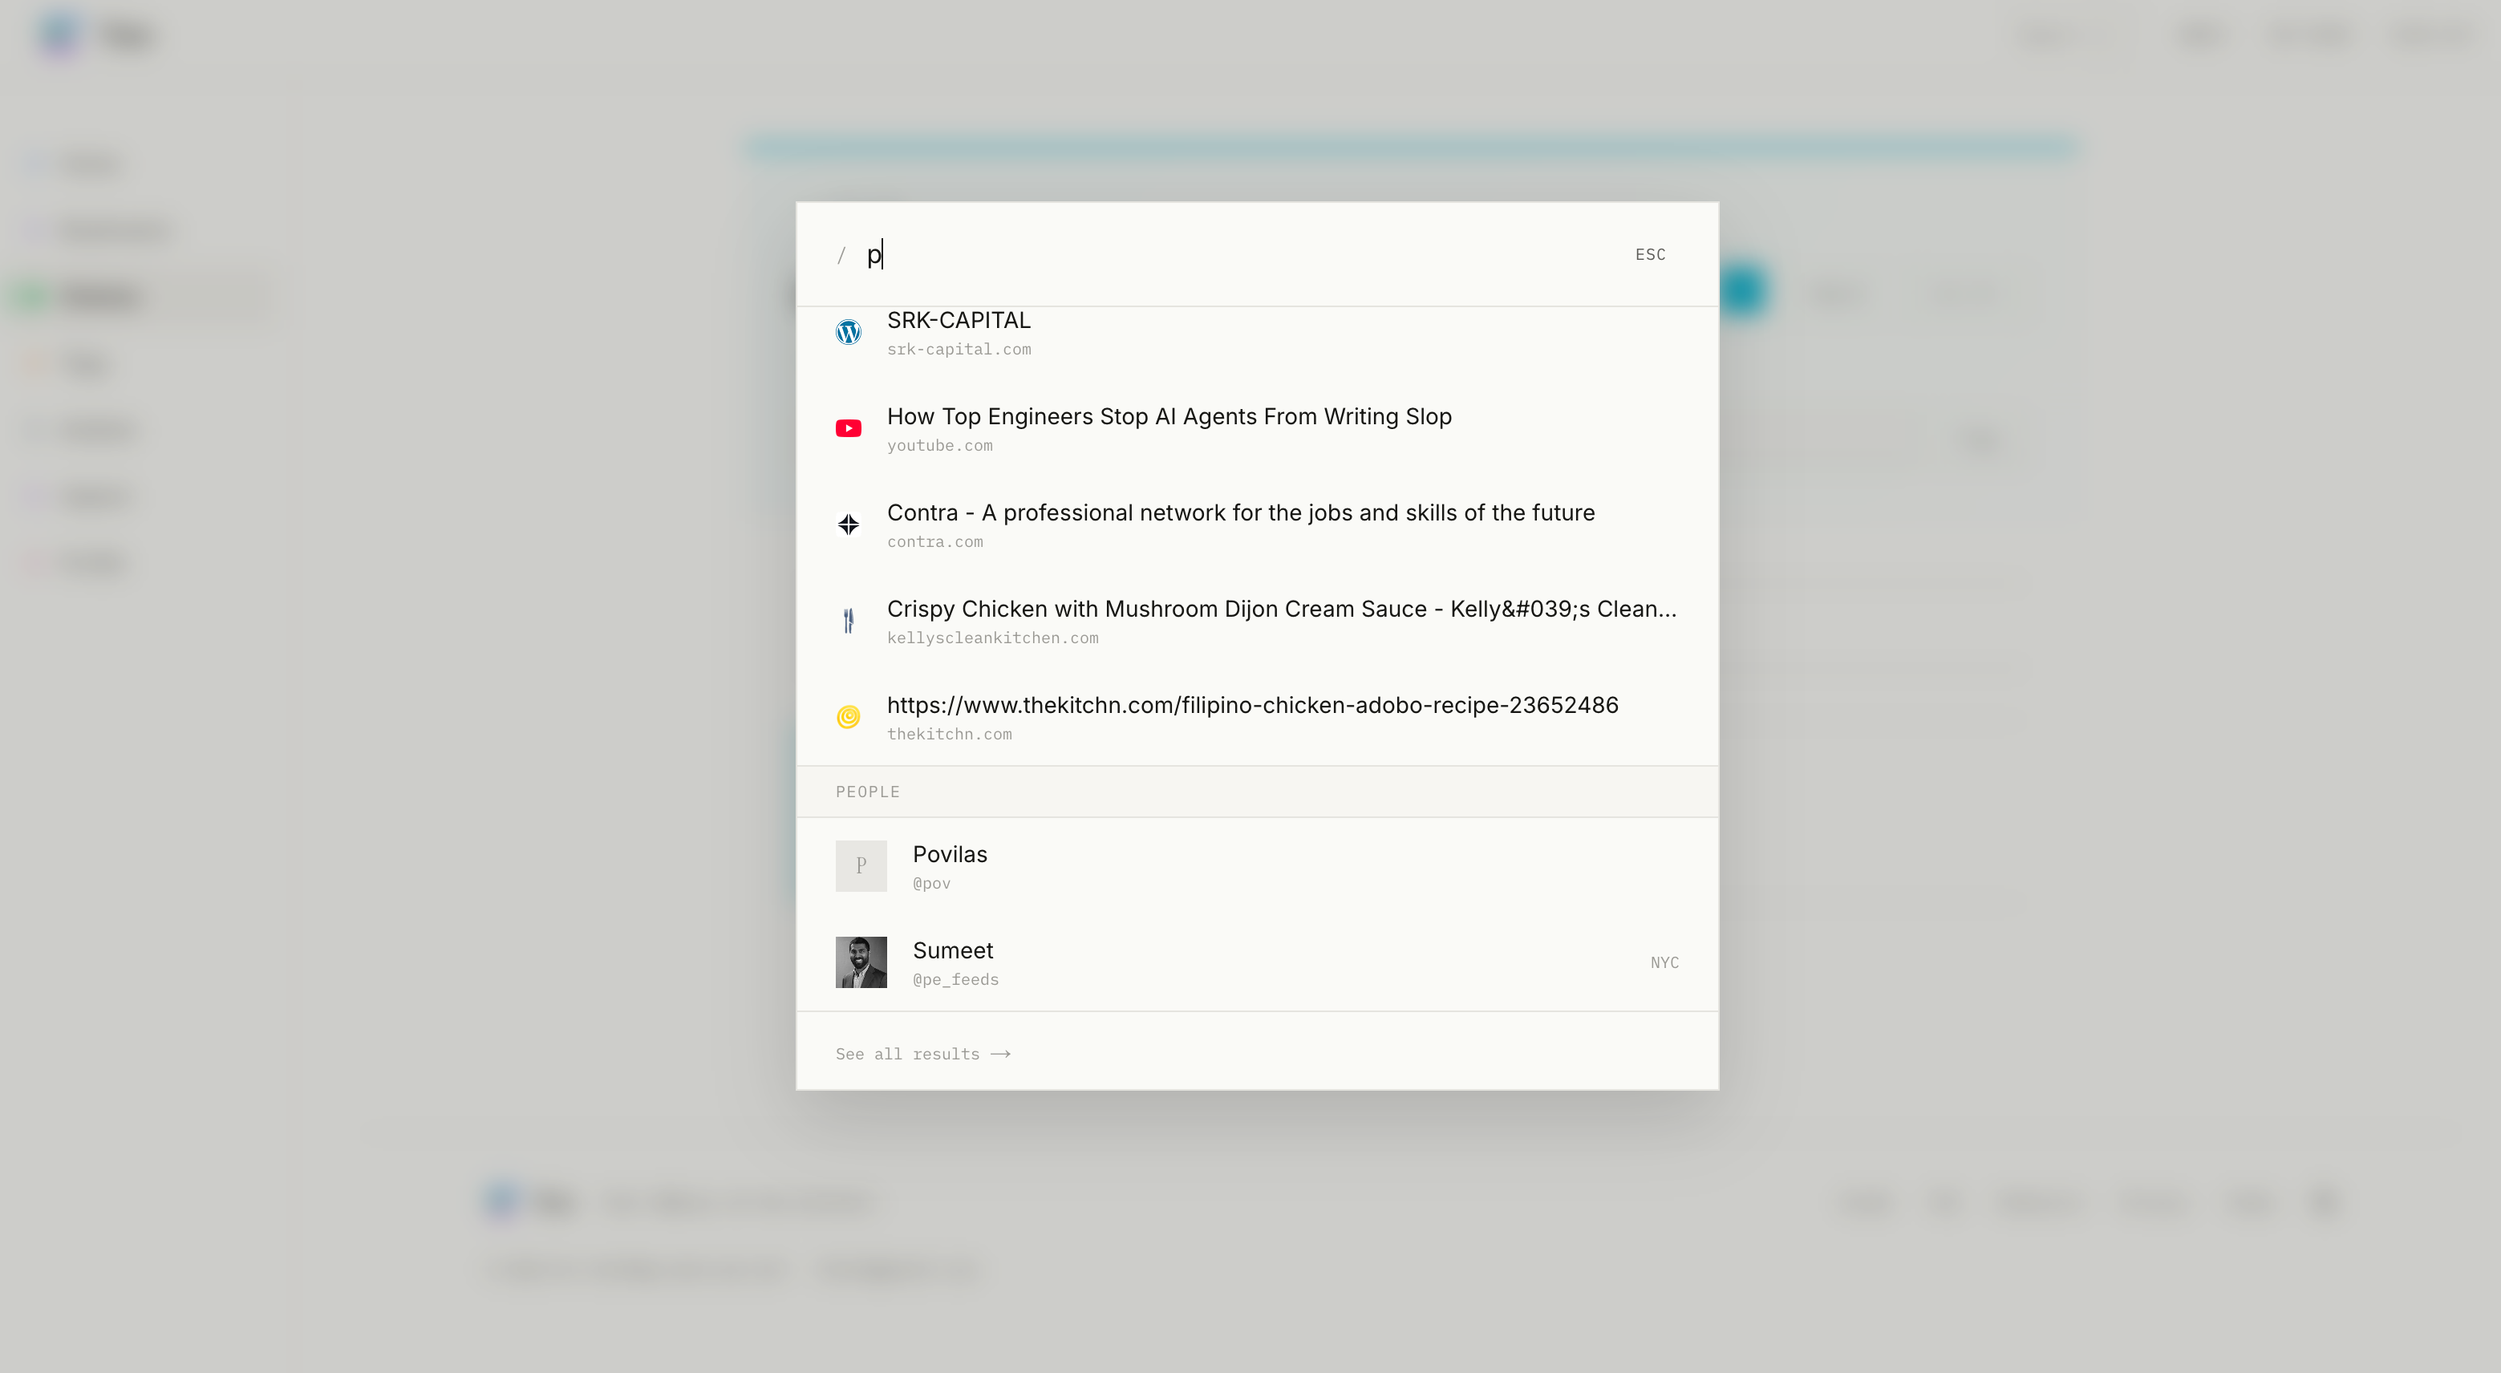Select the Povilas @pov person entry

coord(950,865)
